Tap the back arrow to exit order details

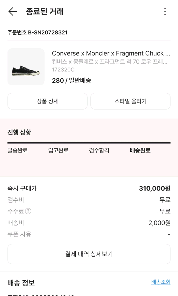[x=12, y=12]
